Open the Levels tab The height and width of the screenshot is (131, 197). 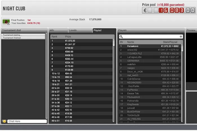tap(80, 30)
